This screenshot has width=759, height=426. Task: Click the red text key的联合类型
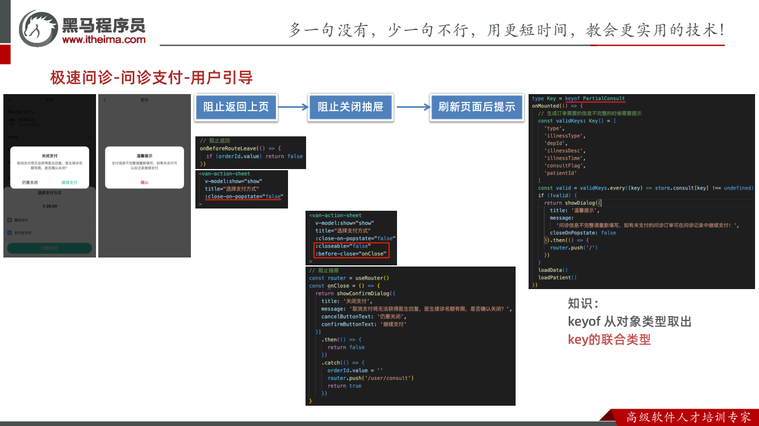click(x=609, y=340)
